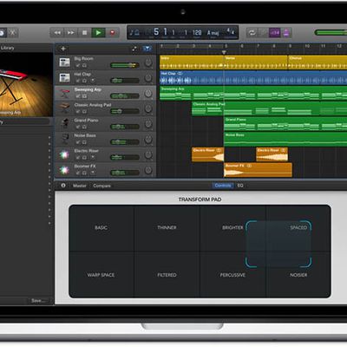Switch to the EQ tab

tap(240, 186)
